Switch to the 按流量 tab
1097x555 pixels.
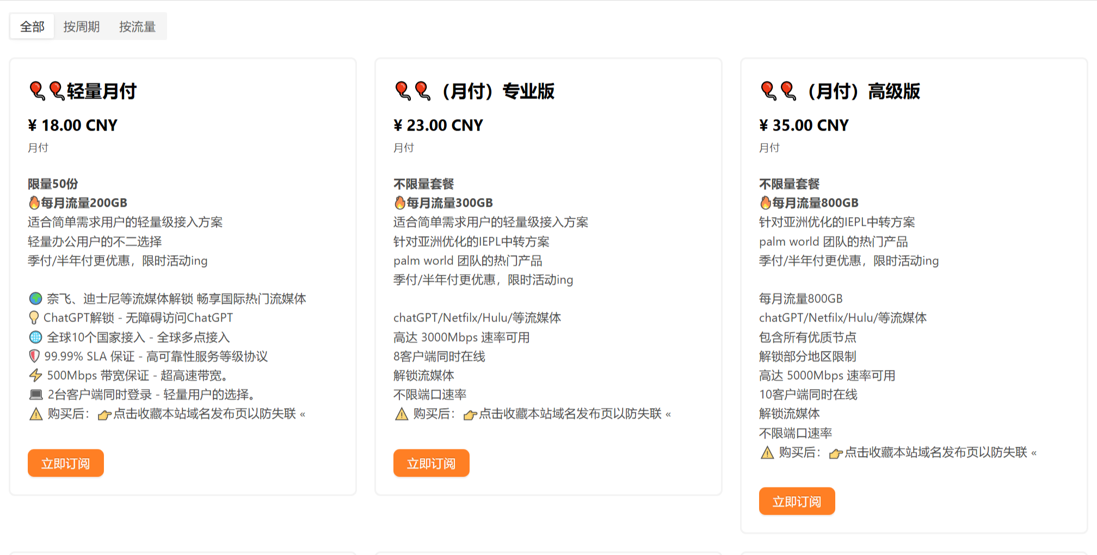pyautogui.click(x=137, y=27)
